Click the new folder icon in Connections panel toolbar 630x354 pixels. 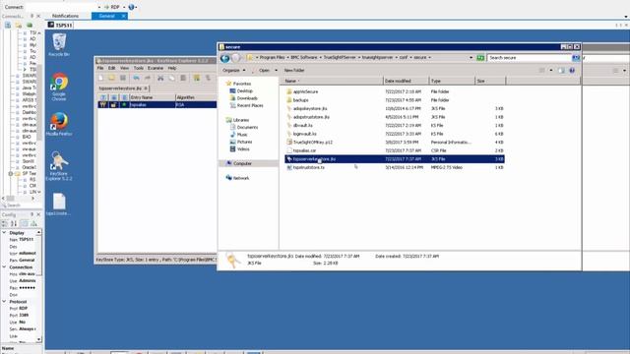click(19, 25)
